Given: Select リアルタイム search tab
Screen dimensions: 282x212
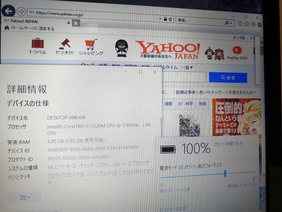Looking at the screenshot, I should click(166, 67).
